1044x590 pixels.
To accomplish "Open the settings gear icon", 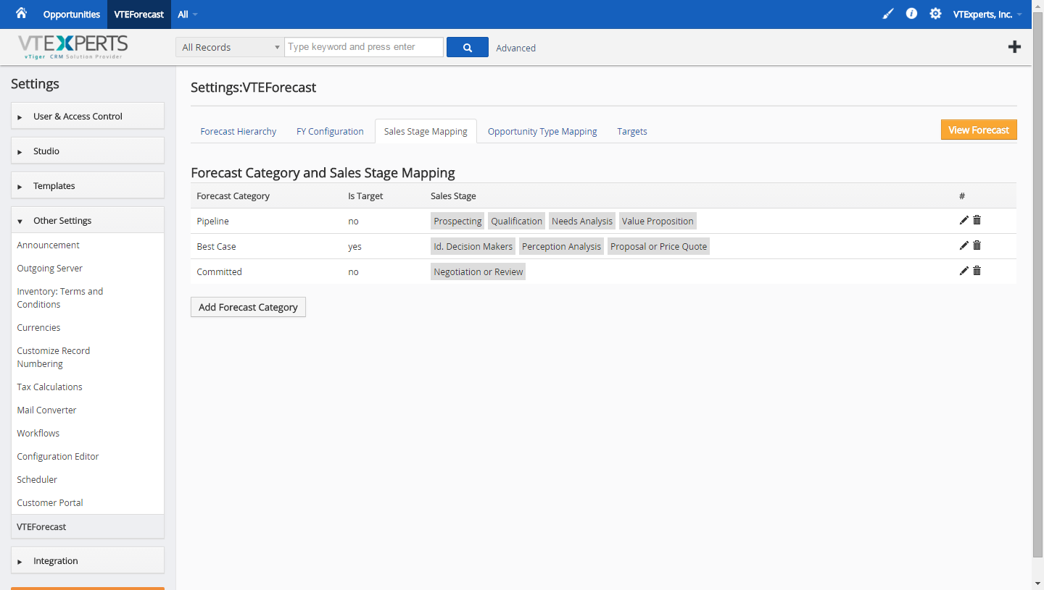I will click(935, 14).
